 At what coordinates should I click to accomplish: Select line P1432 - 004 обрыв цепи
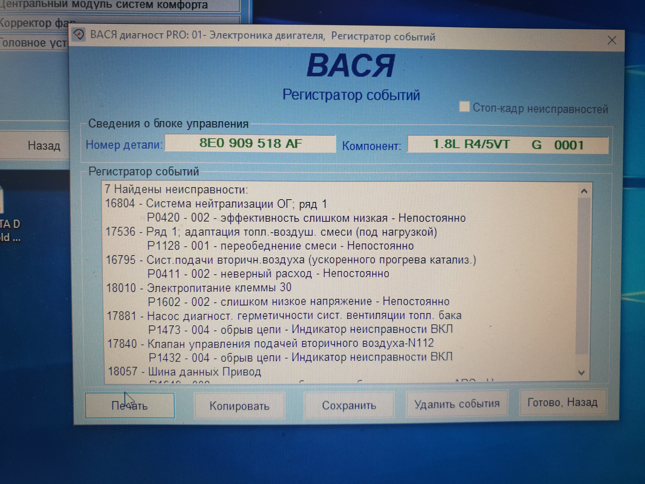tap(301, 357)
